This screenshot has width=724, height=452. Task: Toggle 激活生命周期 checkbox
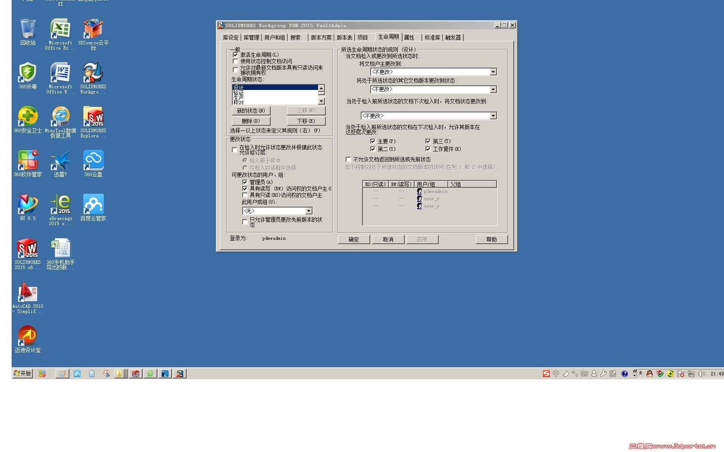[x=235, y=55]
